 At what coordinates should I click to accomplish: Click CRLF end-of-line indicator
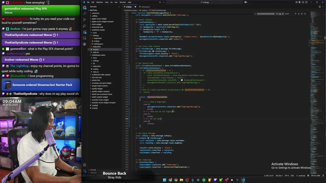click(x=292, y=175)
